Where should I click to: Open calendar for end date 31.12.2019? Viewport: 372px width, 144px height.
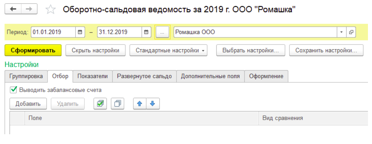tap(146, 32)
